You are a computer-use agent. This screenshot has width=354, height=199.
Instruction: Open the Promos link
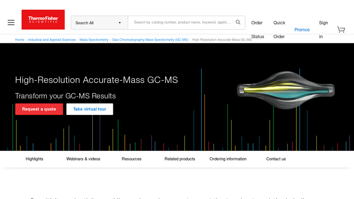[x=302, y=30]
